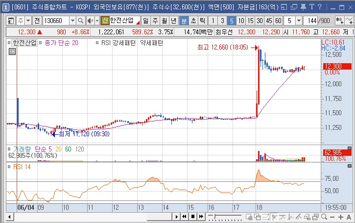Image resolution: width=355 pixels, height=223 pixels.
Task: Open the custom interval dropdown arrow
Action: click(x=299, y=21)
